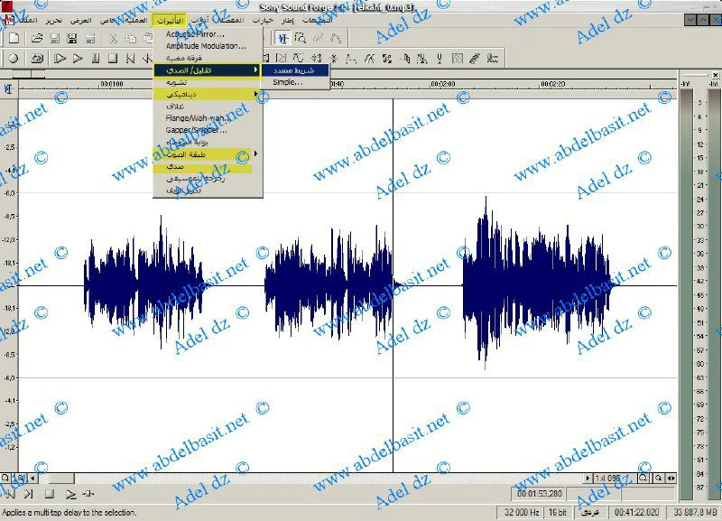Open the خيارات menu
This screenshot has height=521, width=722.
pos(263,21)
